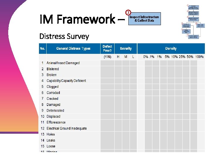Image resolution: width=211 pixels, height=158 pixels.
Task: Click row number "10" in the No. column
Action: tap(42, 116)
